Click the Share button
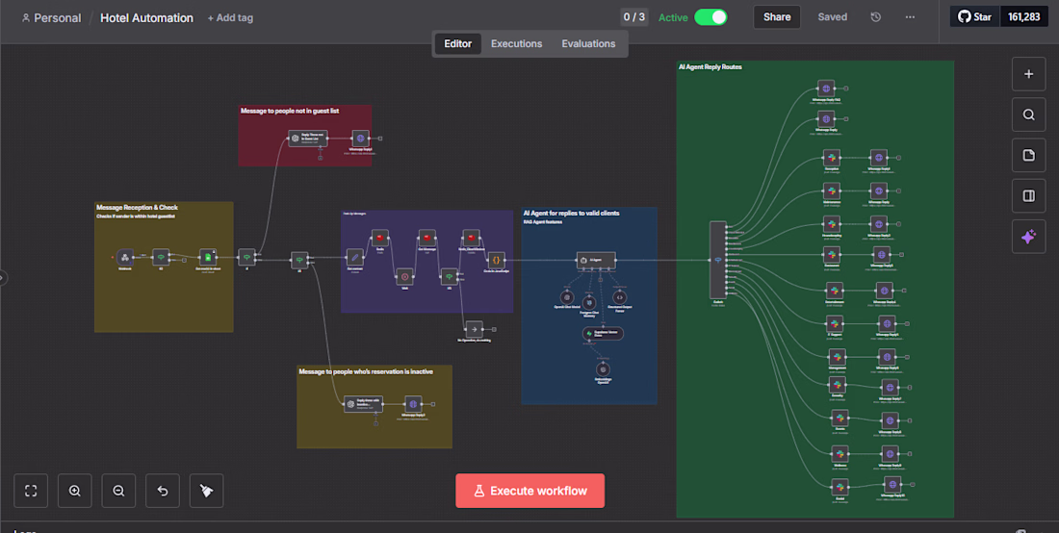 [777, 17]
